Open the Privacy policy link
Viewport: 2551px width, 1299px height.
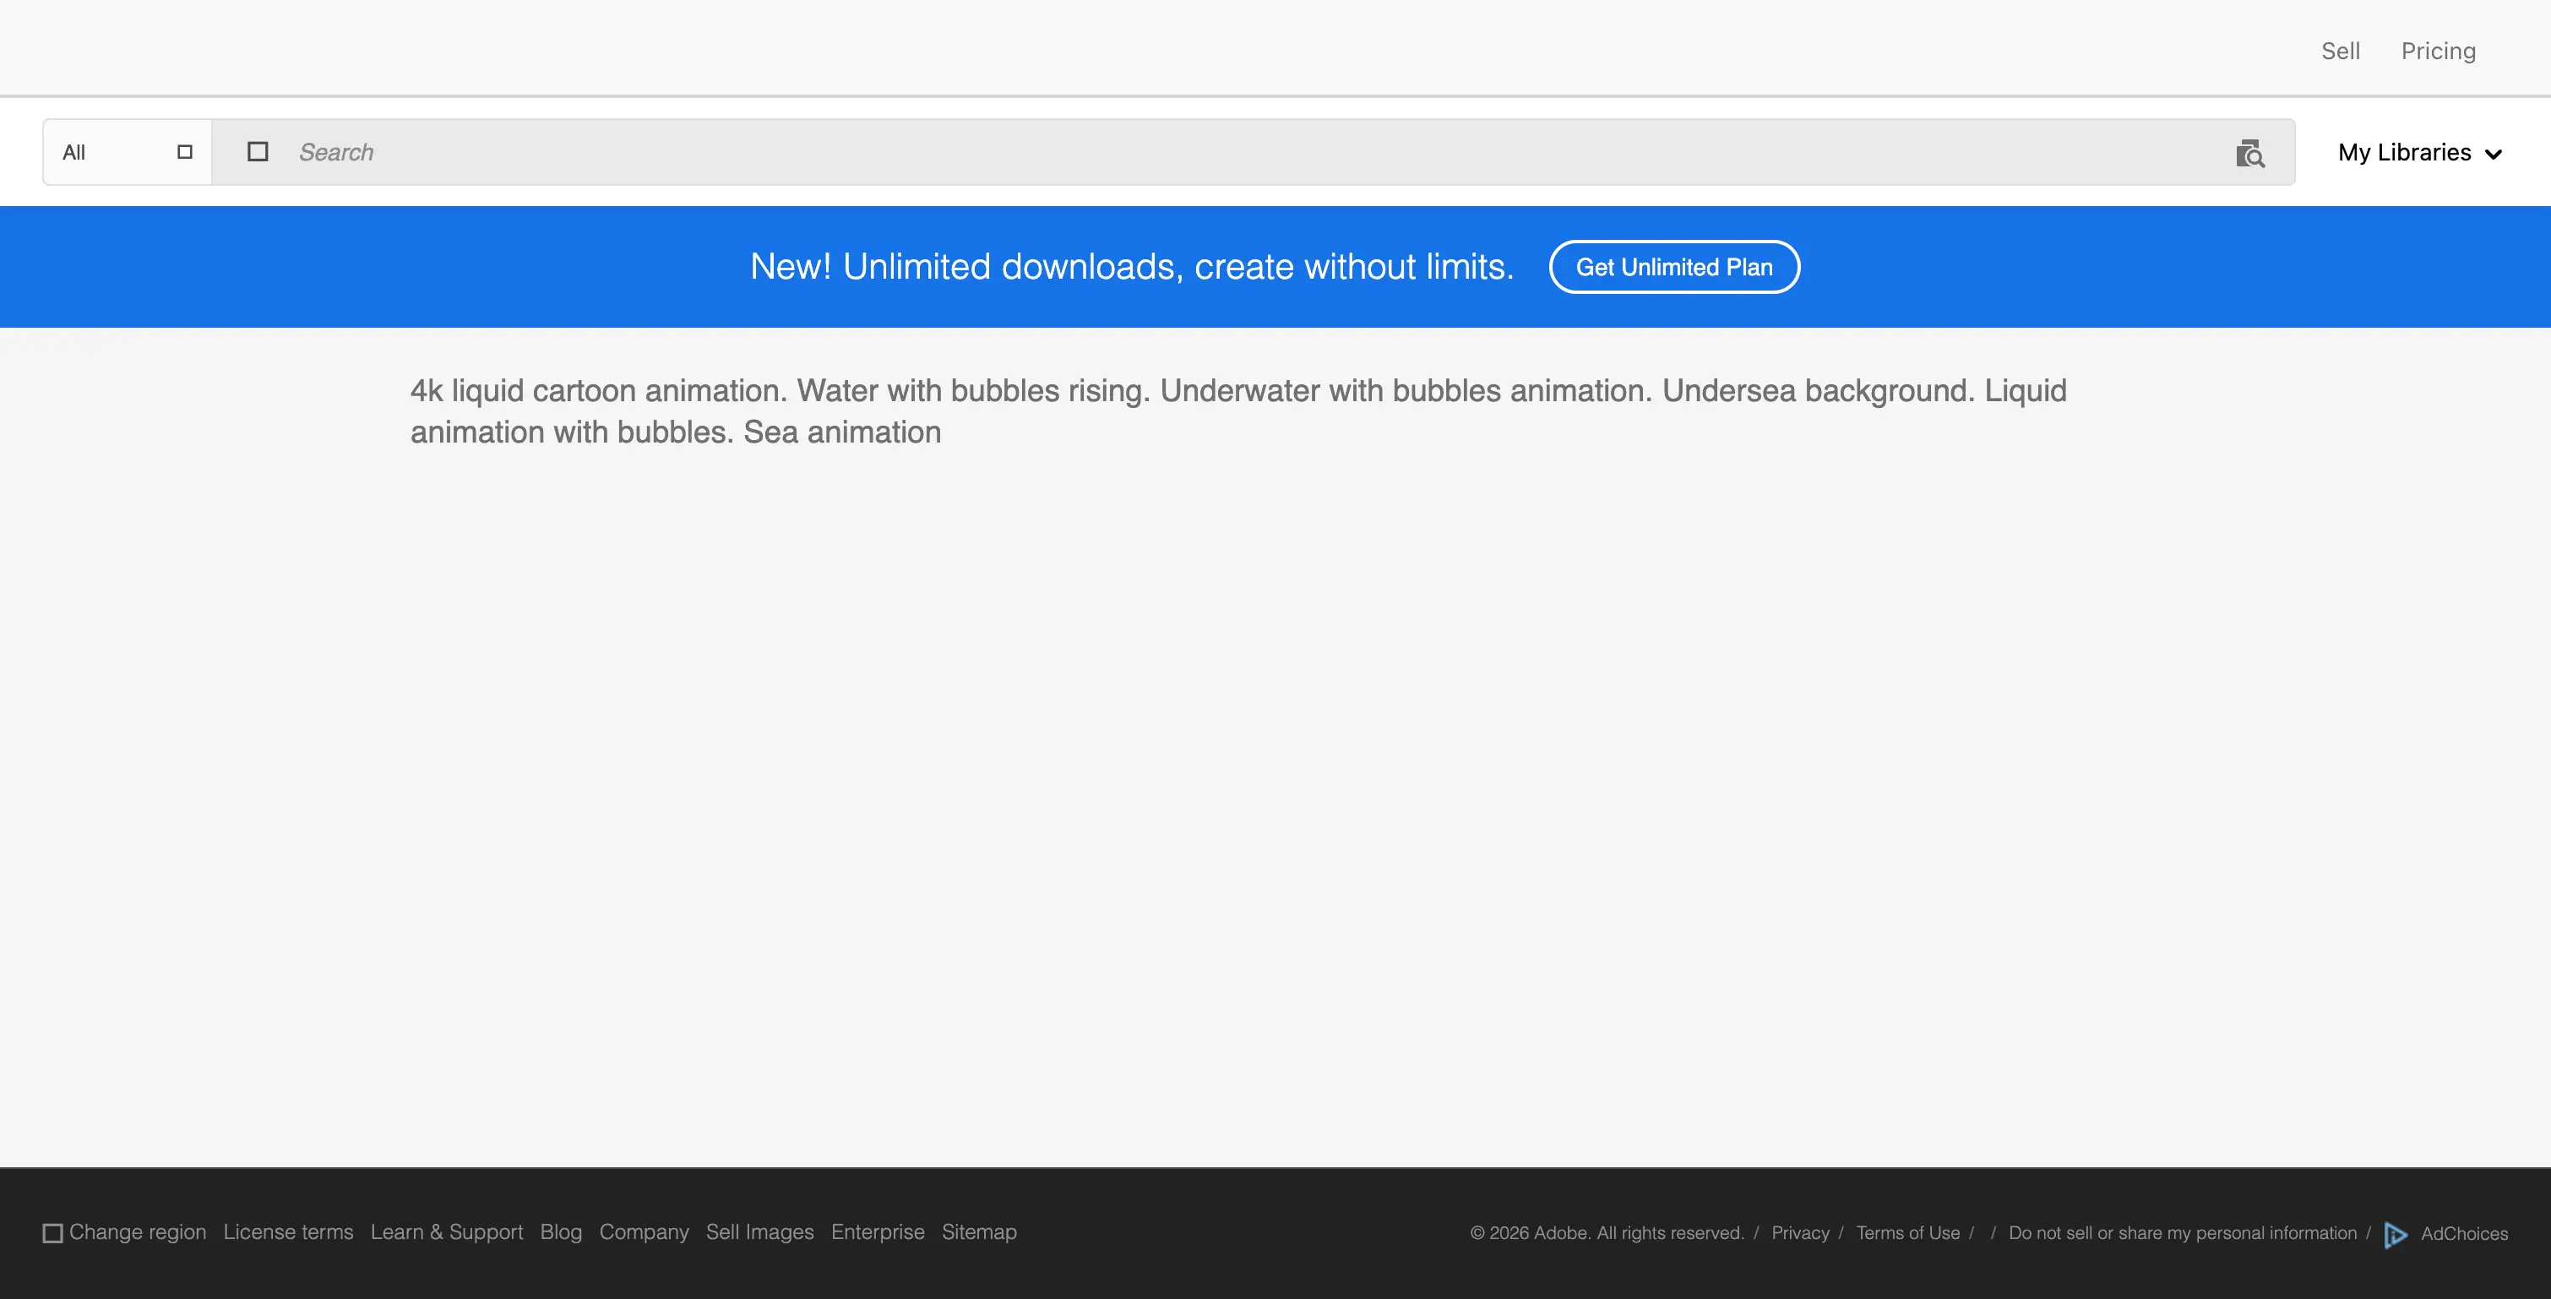click(x=1799, y=1232)
